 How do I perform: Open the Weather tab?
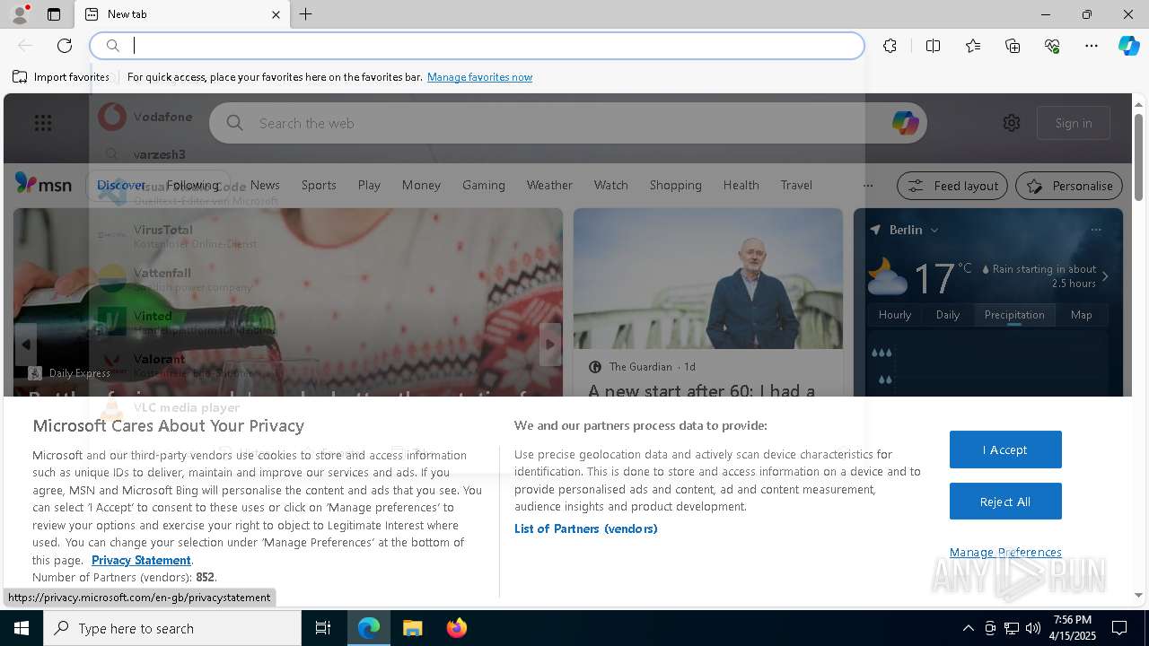[x=549, y=185]
